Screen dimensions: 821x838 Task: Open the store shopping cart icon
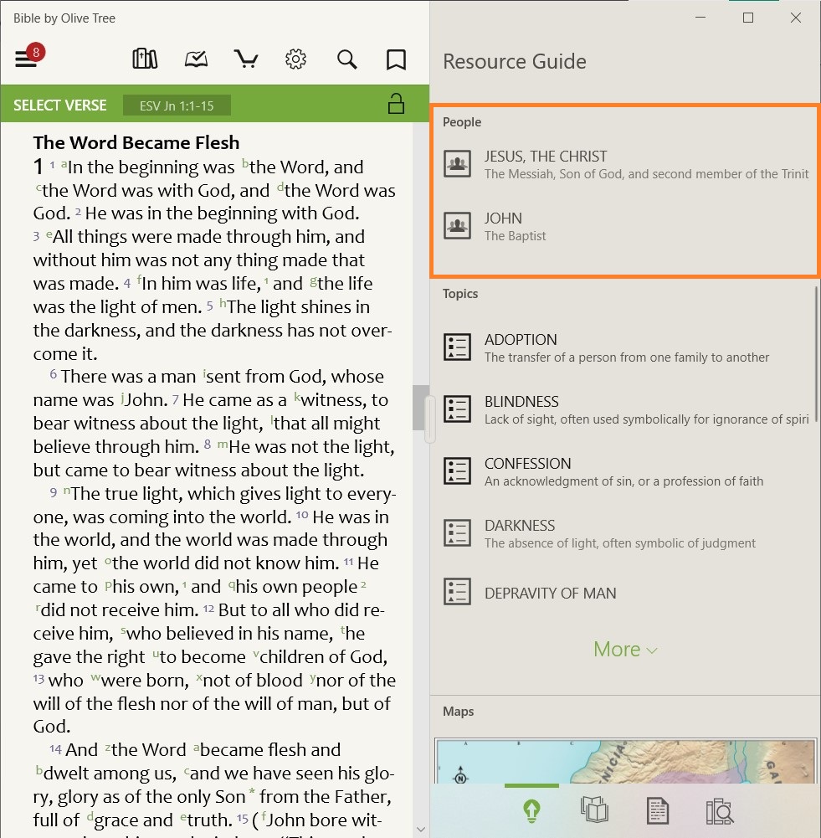[246, 59]
